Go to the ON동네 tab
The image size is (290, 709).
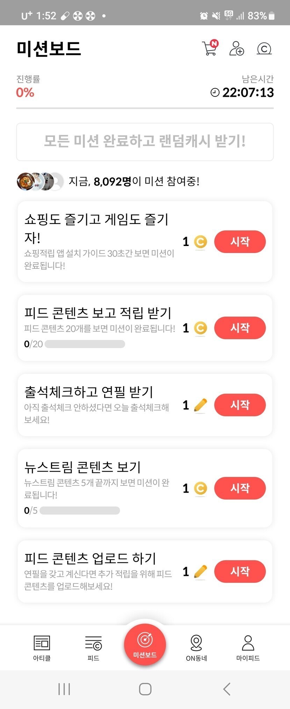click(x=196, y=647)
